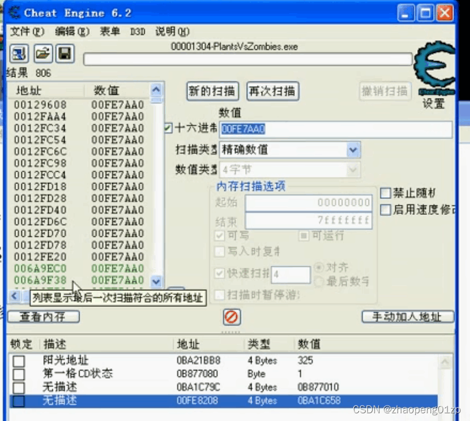Select green result address 006A9F38
Screen dimensions: 470x421
(40, 280)
